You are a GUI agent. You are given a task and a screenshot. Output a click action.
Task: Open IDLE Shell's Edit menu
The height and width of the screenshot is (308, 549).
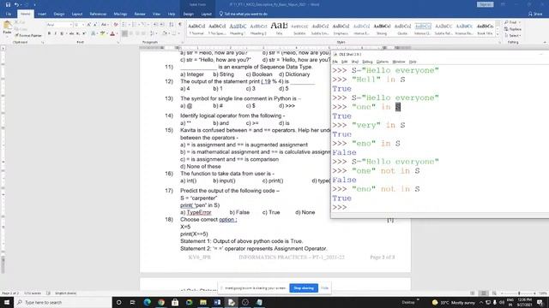(345, 62)
